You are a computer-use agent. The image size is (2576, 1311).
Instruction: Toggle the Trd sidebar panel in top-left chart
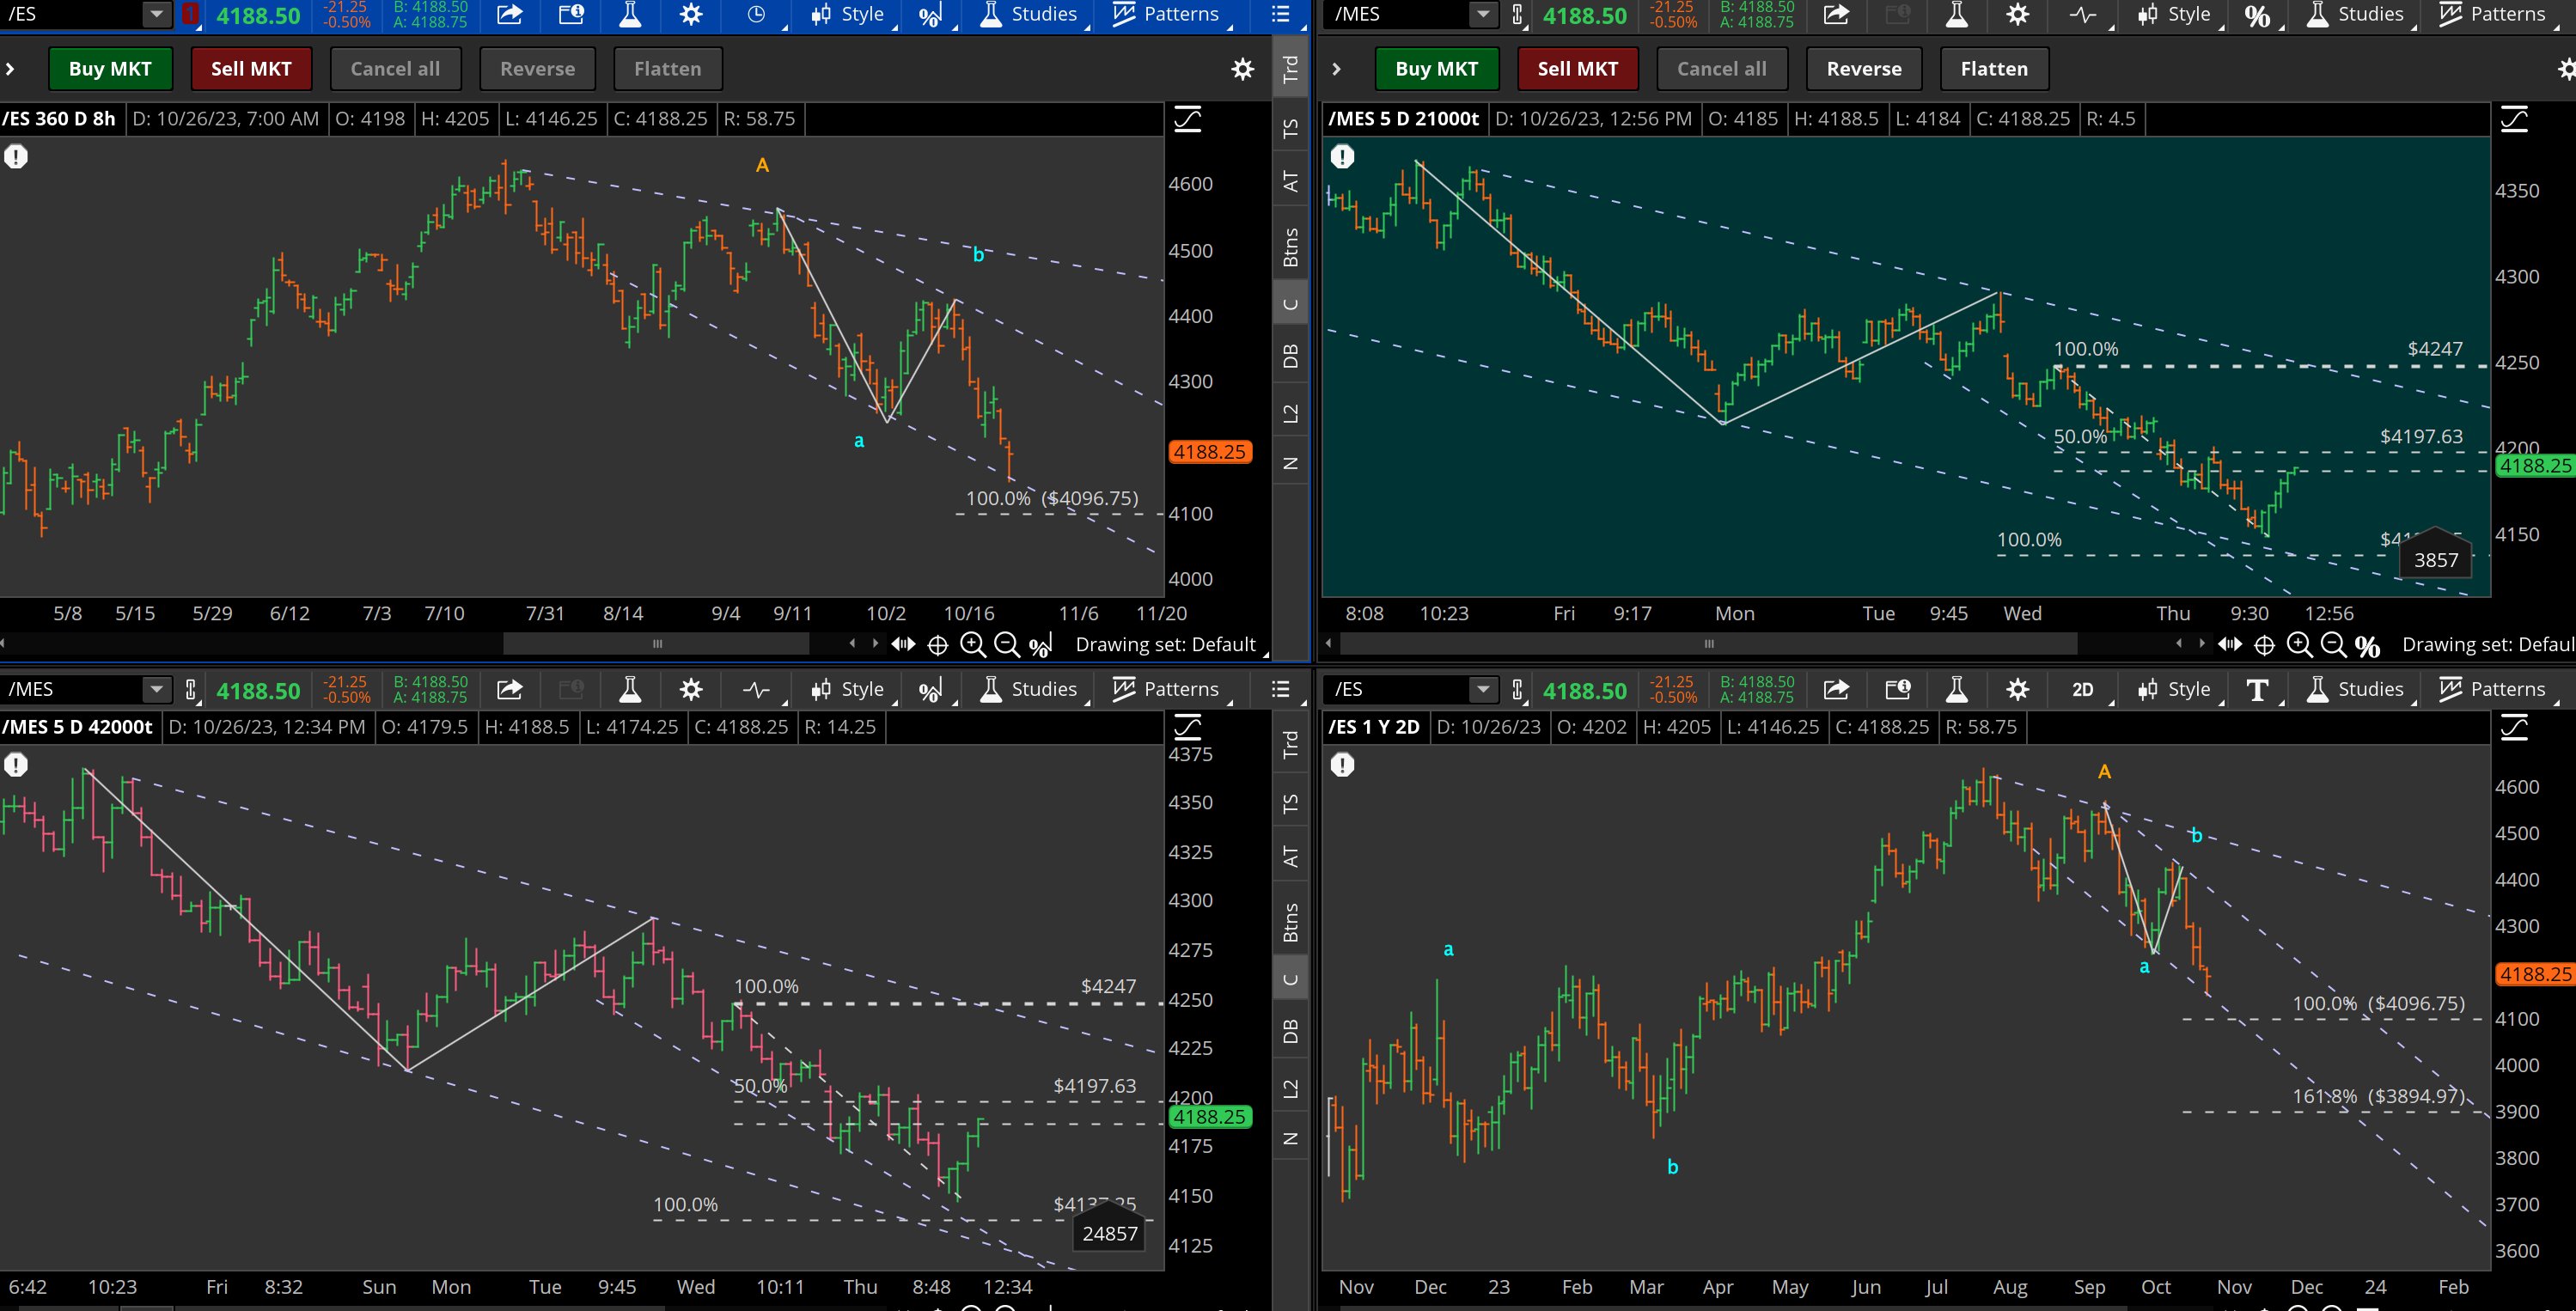point(1290,68)
